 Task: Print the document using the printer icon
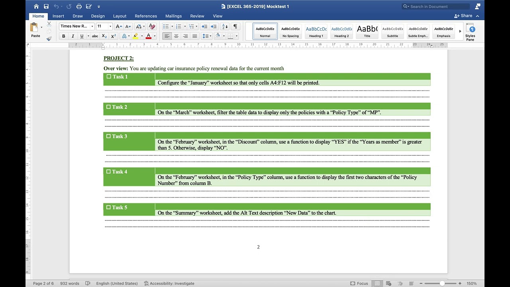[x=79, y=6]
